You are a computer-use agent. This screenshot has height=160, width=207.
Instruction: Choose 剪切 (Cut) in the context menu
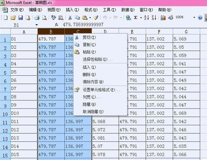click(x=101, y=37)
